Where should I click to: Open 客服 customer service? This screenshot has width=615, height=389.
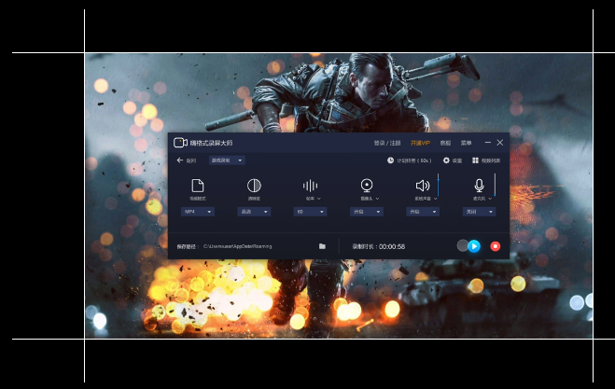coord(445,143)
